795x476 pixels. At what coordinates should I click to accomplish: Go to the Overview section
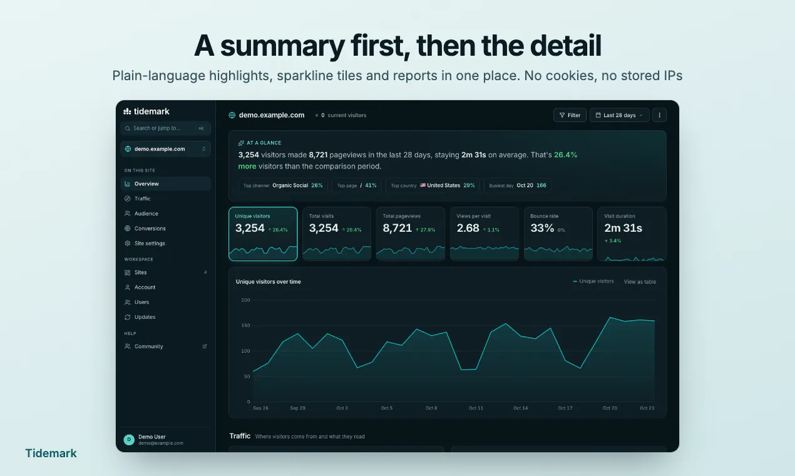(x=166, y=184)
